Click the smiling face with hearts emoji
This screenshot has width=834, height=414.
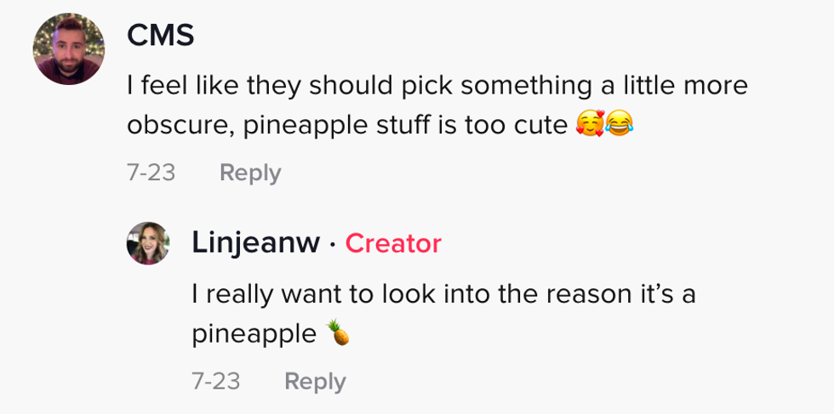[x=590, y=126]
